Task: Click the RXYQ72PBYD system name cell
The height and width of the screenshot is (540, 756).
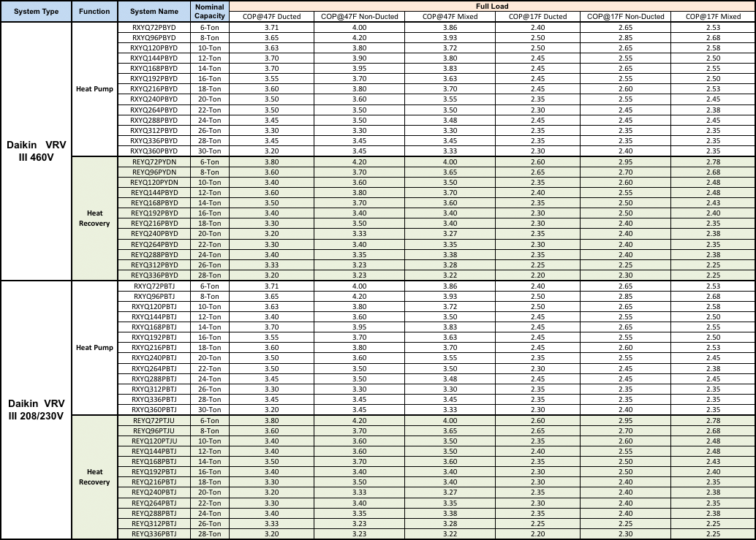Action: coord(154,27)
